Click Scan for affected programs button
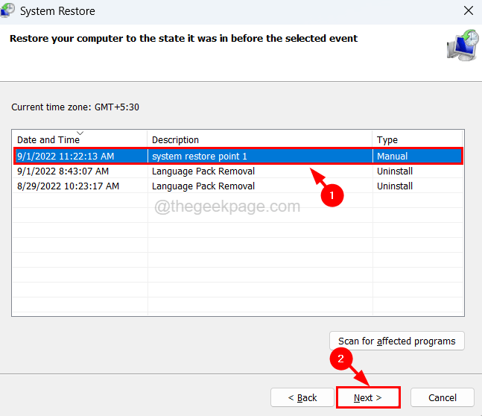Screen dimensions: 482x416 click(x=396, y=341)
